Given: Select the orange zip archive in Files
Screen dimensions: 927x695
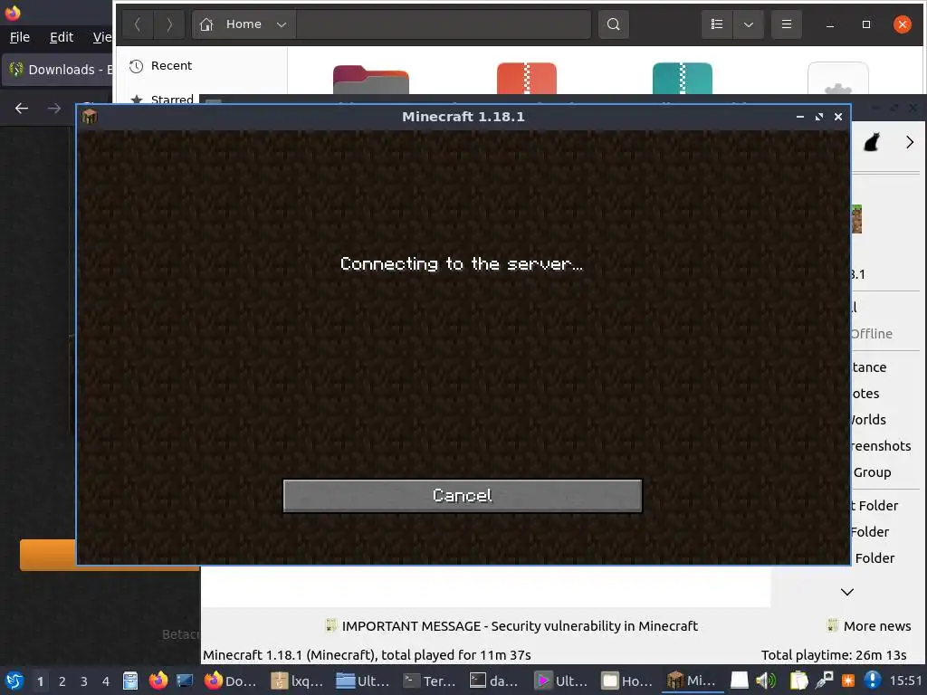Looking at the screenshot, I should click(527, 78).
